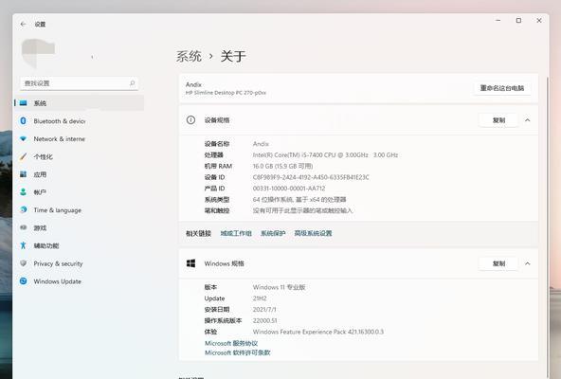
Task: Click 系统 in the breadcrumb header
Action: pyautogui.click(x=189, y=56)
